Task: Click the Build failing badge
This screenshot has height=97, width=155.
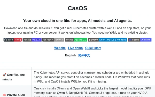Action: 13,40
